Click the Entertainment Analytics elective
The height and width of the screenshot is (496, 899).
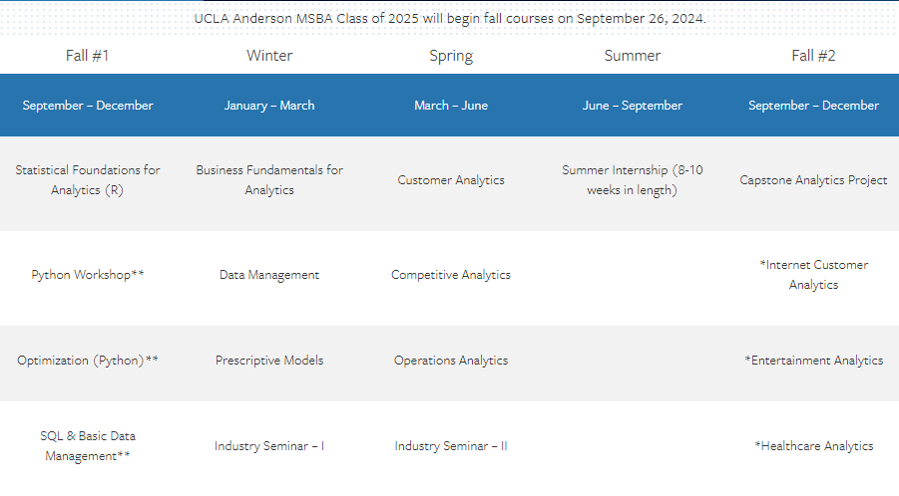813,361
